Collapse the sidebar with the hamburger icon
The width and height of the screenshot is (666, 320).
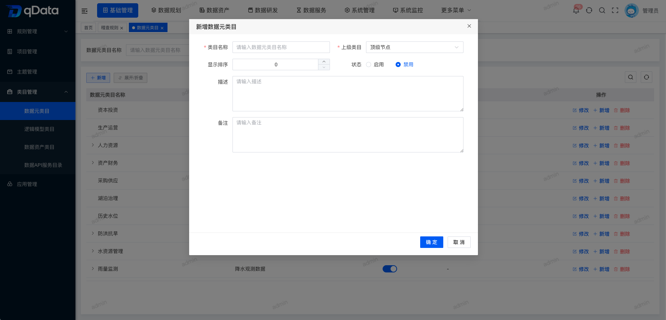[x=84, y=11]
